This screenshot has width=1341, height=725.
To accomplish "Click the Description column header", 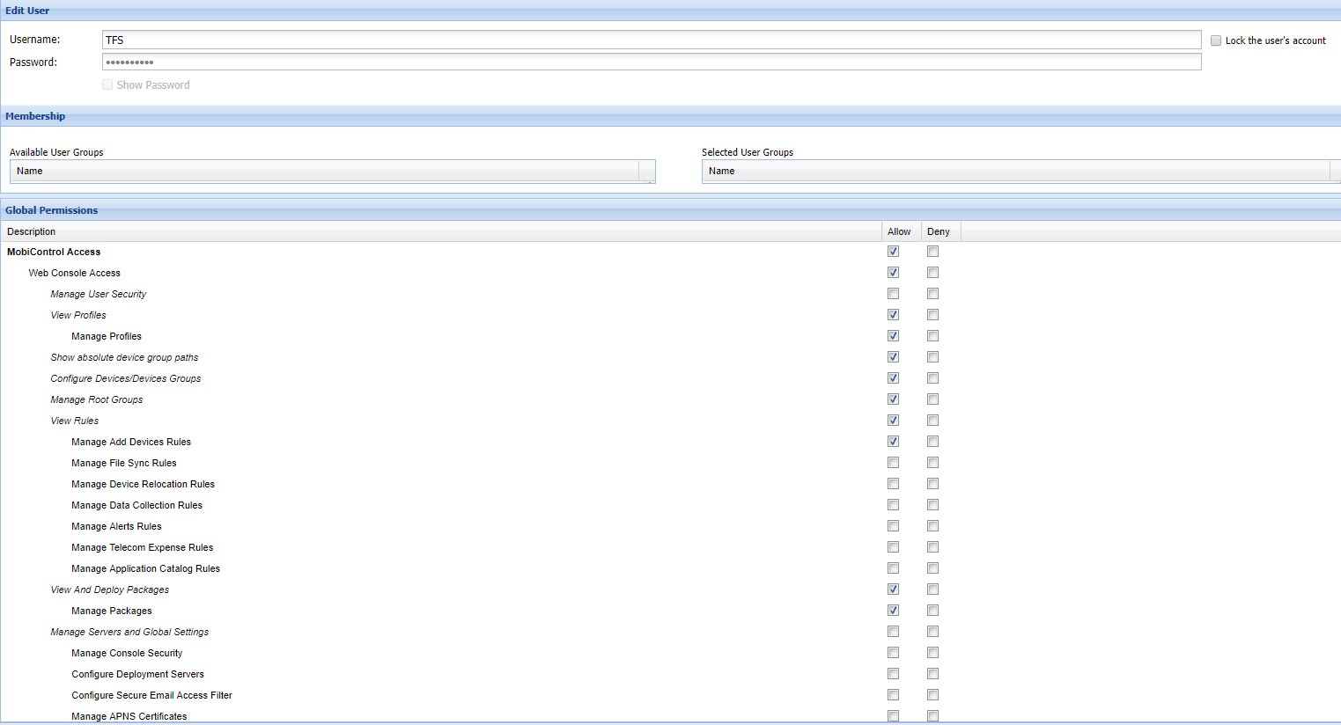I will coord(440,231).
